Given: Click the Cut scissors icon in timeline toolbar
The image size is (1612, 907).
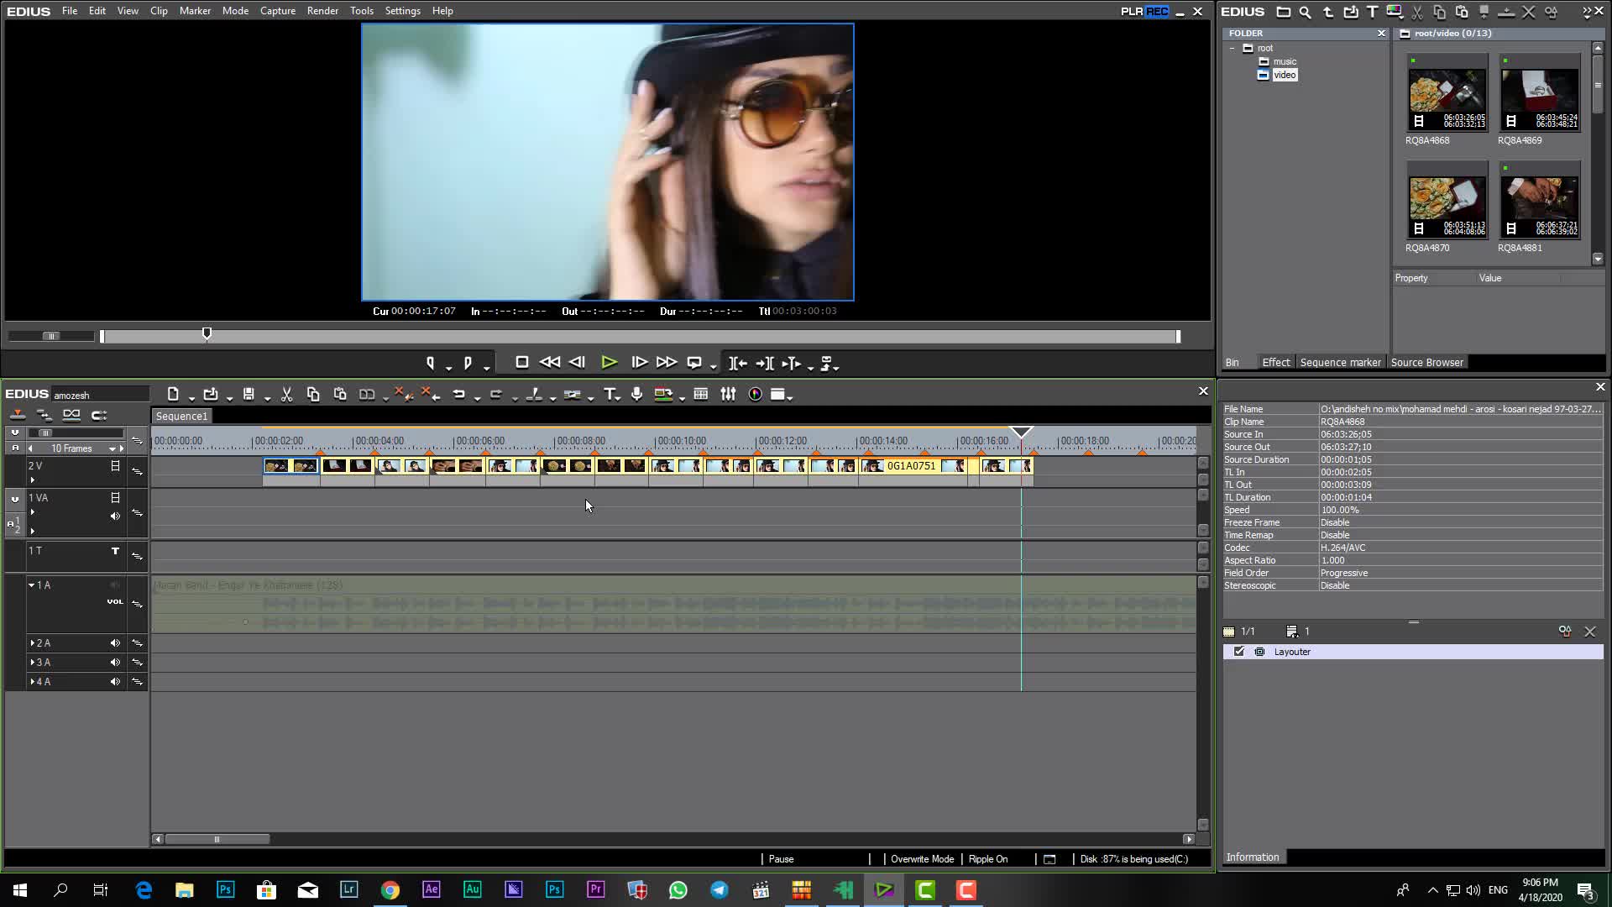Looking at the screenshot, I should coord(286,394).
